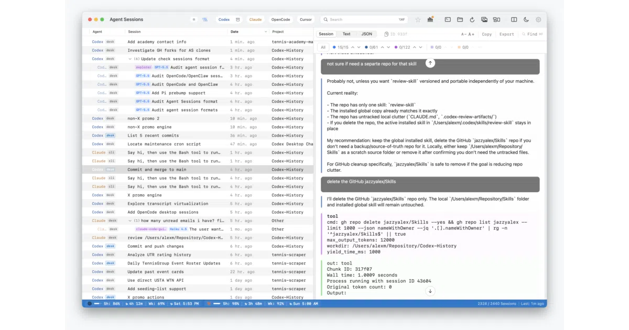Click the favorites star icon
Image resolution: width=629 pixels, height=330 pixels.
coord(418,19)
